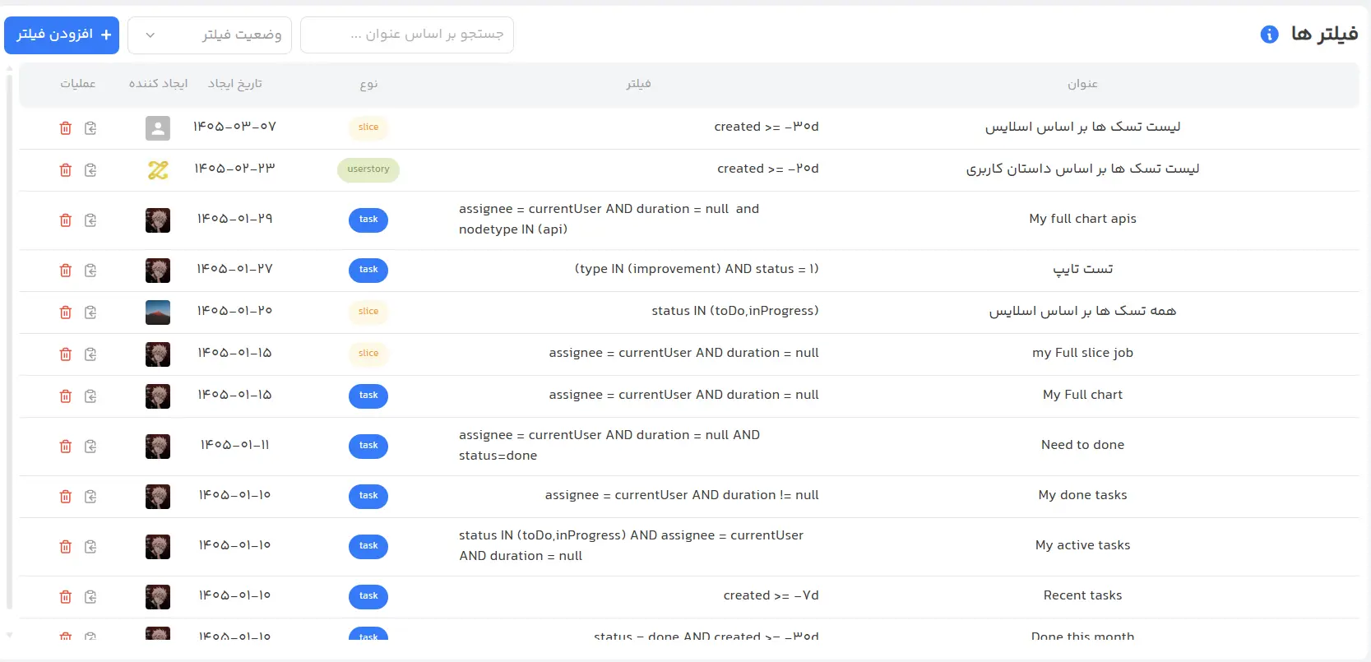1371x662 pixels.
Task: Click the 'عنوان' column header
Action: pyautogui.click(x=1082, y=84)
